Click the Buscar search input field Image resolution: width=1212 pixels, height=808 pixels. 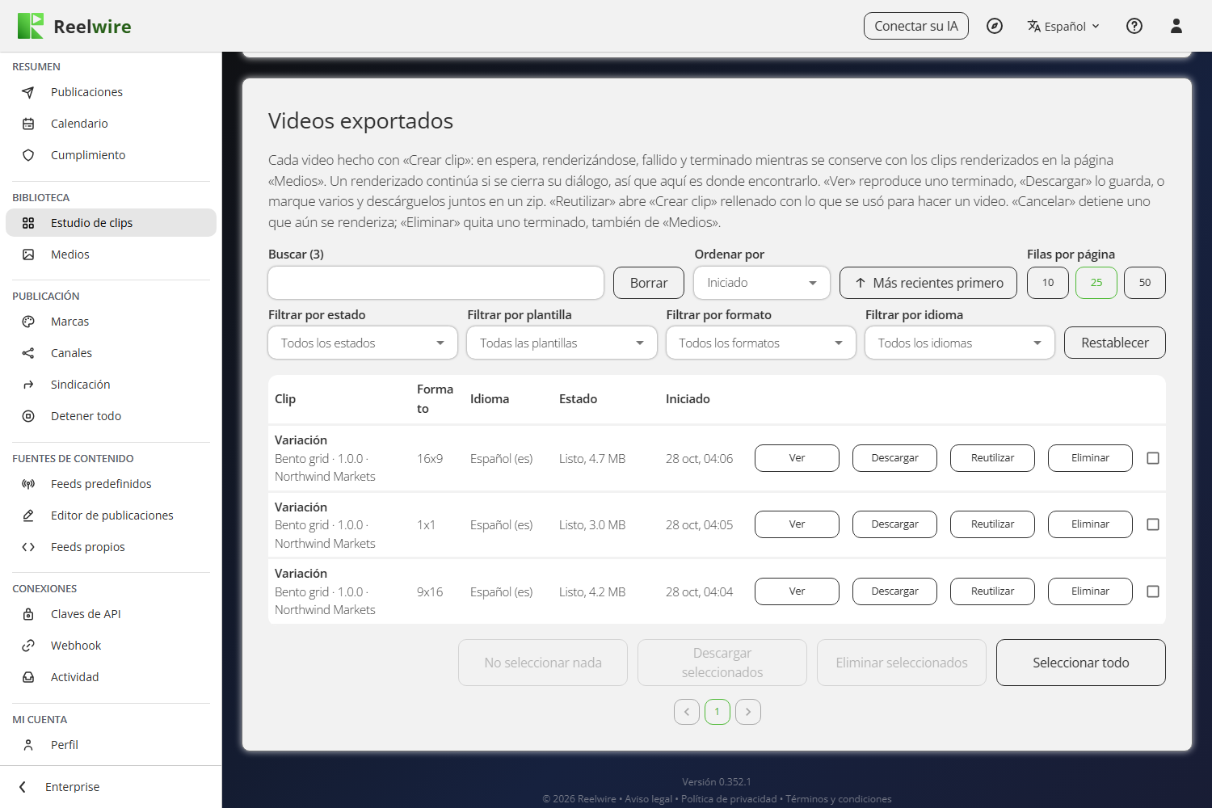[x=436, y=283]
